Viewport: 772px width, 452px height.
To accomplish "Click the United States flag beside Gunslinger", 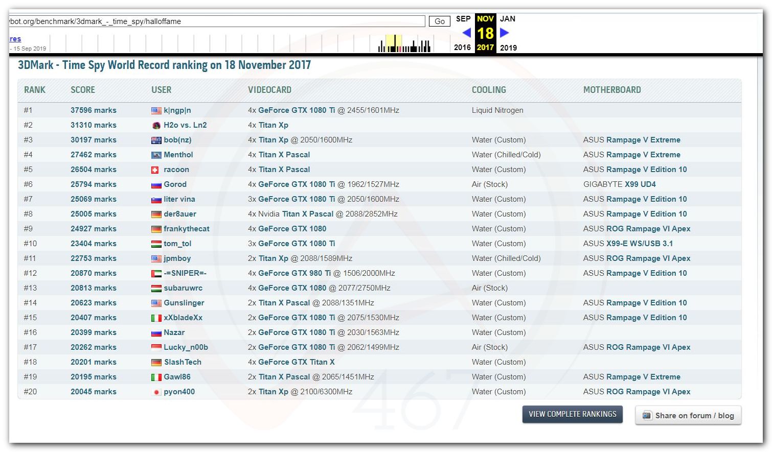I will pyautogui.click(x=156, y=303).
